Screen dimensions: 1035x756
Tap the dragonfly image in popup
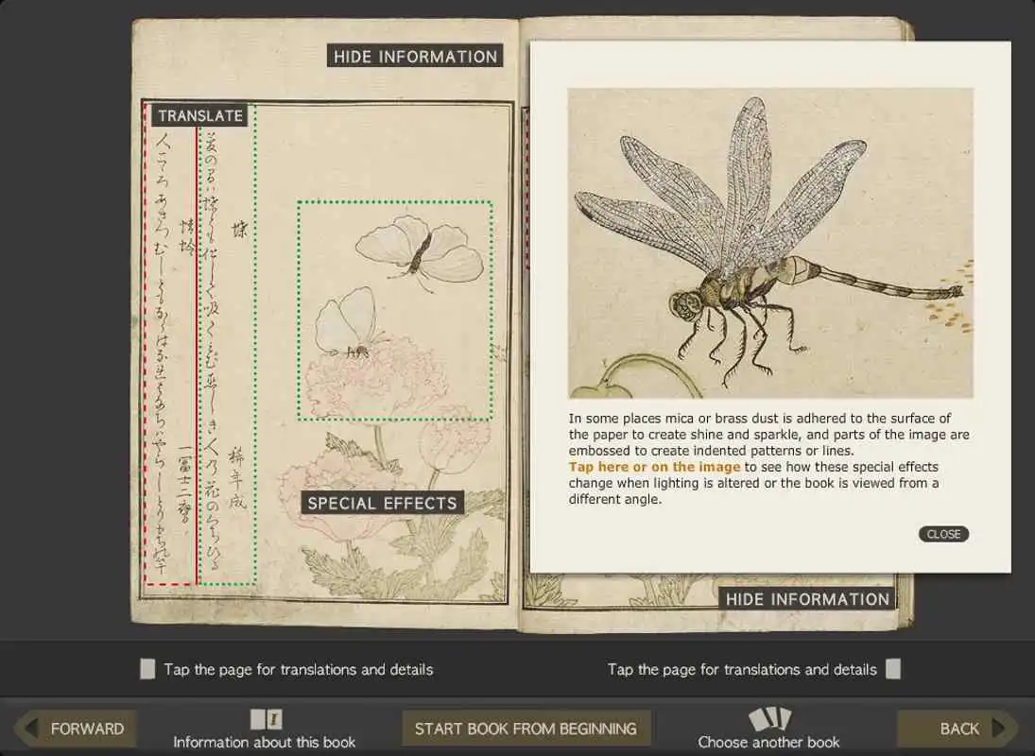tap(770, 243)
